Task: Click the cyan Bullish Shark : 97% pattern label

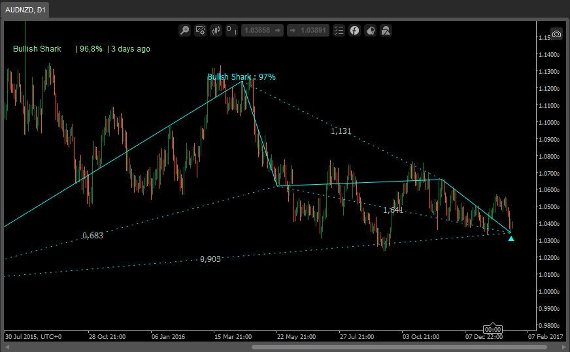Action: click(241, 76)
